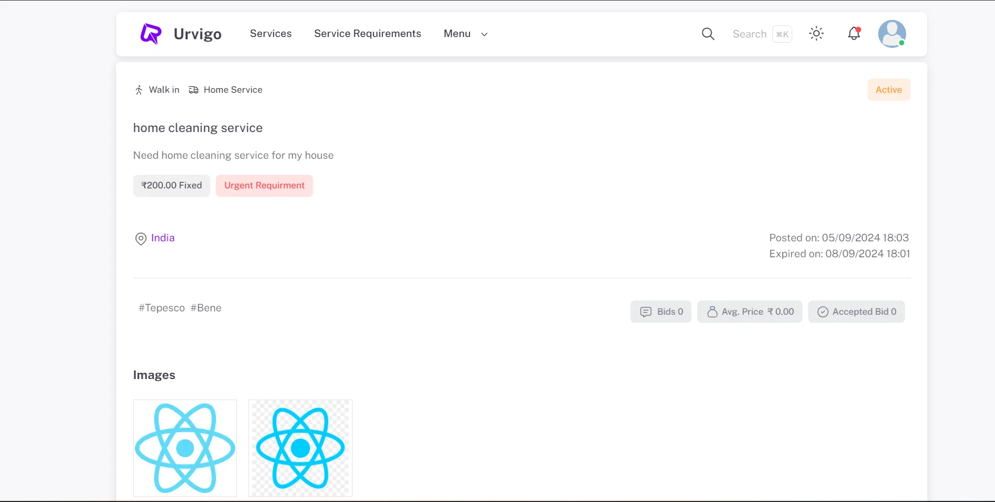The image size is (995, 502).
Task: Click the Urvigo logo icon
Action: [151, 34]
